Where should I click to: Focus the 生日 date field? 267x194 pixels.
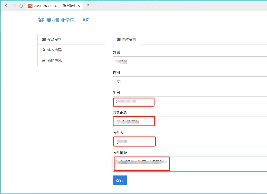(190, 102)
